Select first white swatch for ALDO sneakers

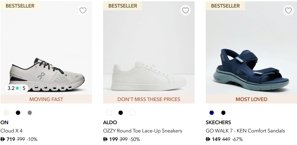point(109,113)
